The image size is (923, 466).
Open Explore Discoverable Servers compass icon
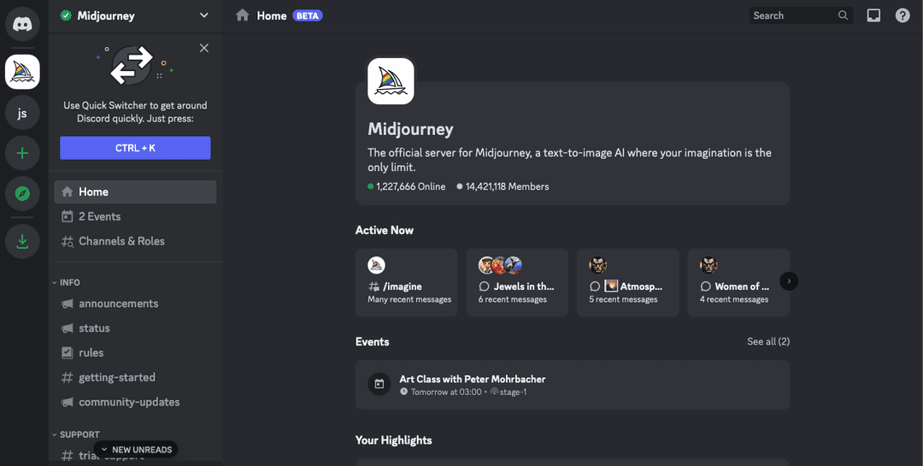coord(22,194)
